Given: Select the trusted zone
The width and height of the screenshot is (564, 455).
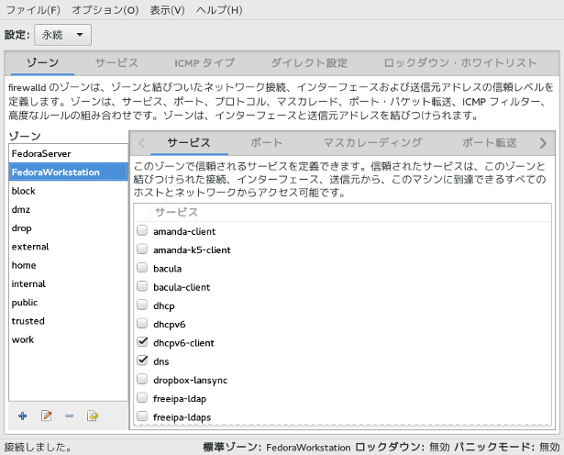Looking at the screenshot, I should 69,321.
